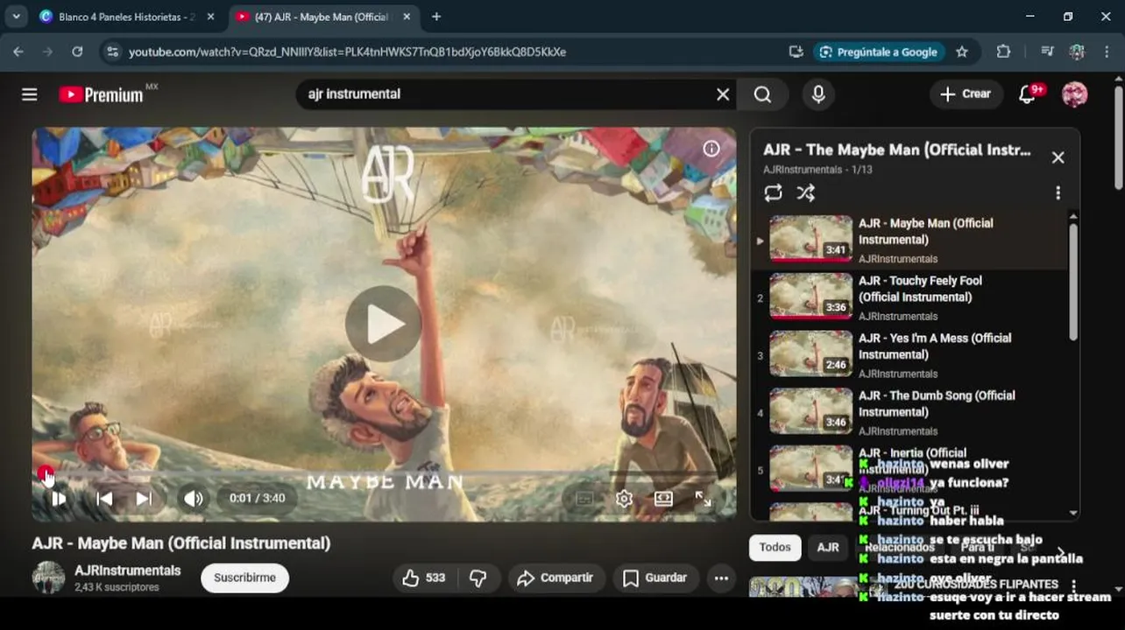Play video with large center button
The height and width of the screenshot is (630, 1125).
click(384, 324)
